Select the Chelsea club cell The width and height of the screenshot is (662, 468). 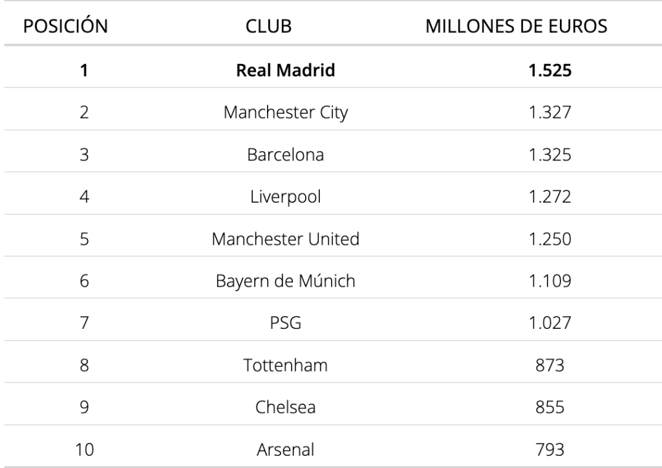point(285,407)
